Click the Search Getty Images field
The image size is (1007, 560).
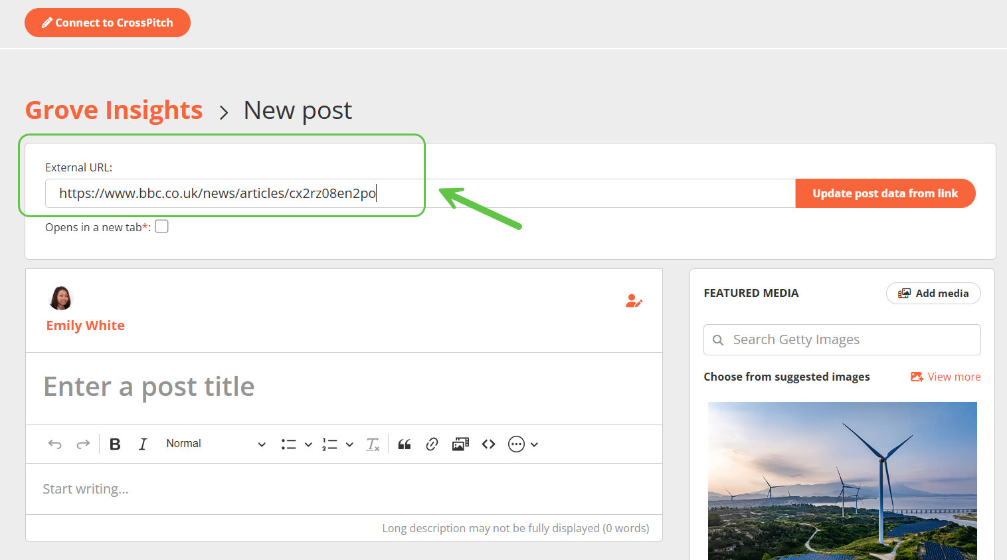(842, 339)
